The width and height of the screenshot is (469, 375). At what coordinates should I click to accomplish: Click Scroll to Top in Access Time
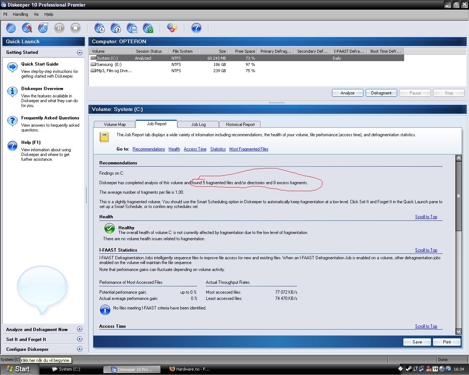point(426,326)
